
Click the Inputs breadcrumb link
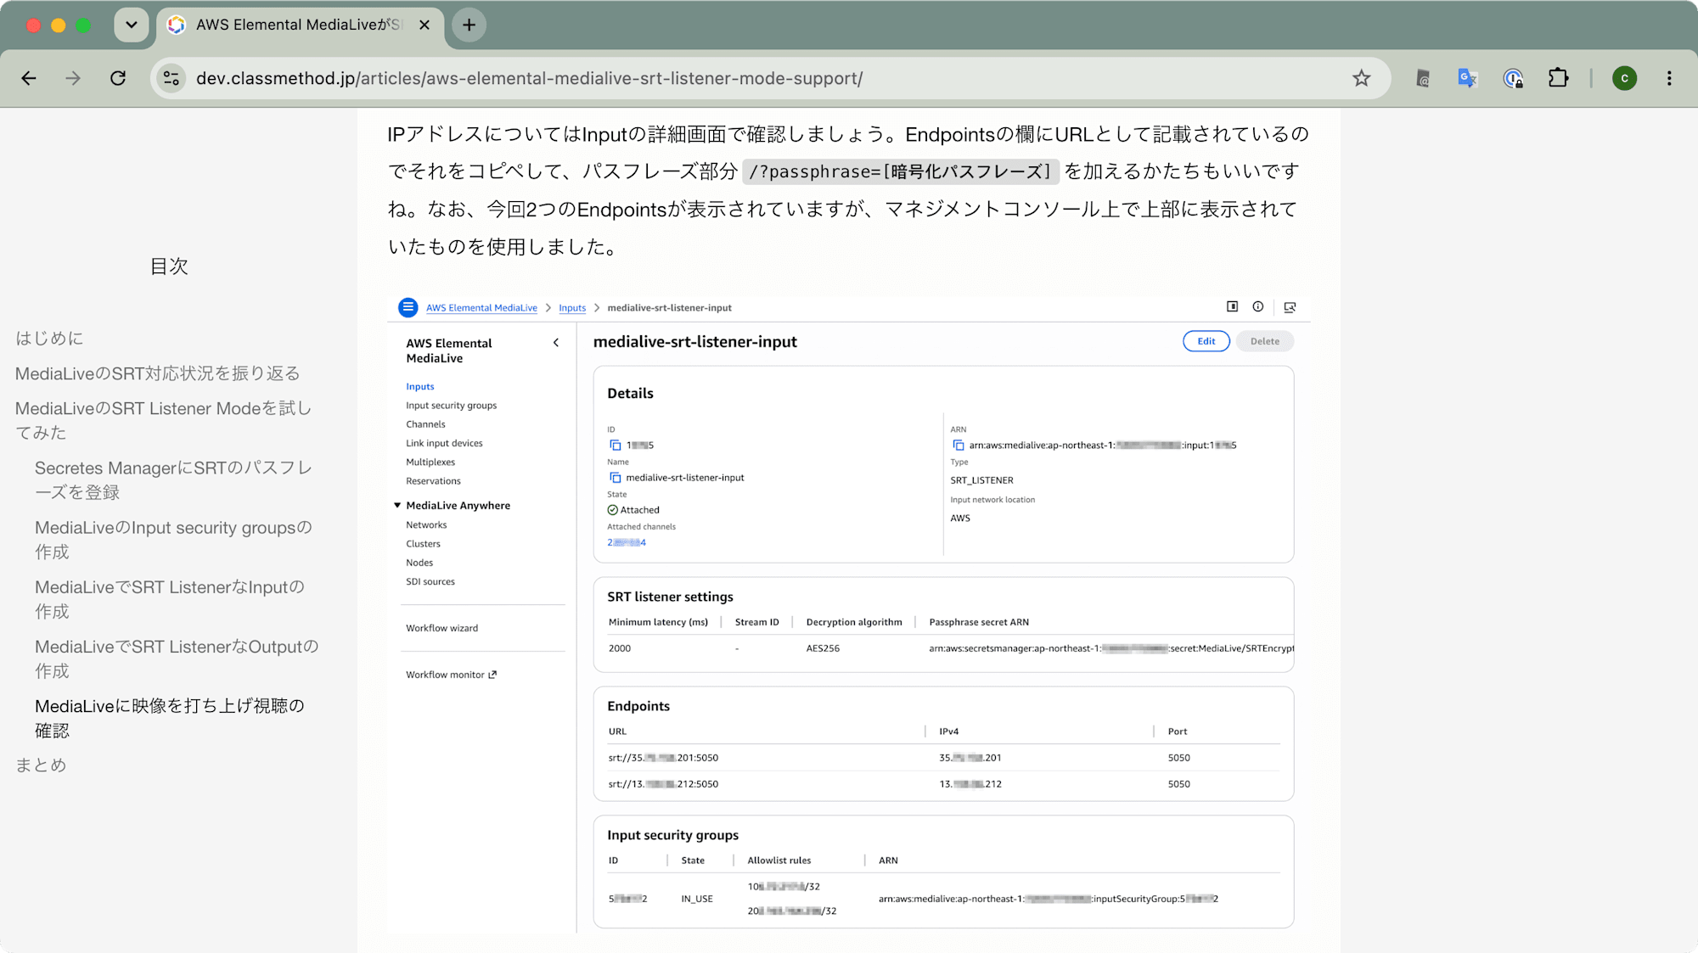point(572,308)
